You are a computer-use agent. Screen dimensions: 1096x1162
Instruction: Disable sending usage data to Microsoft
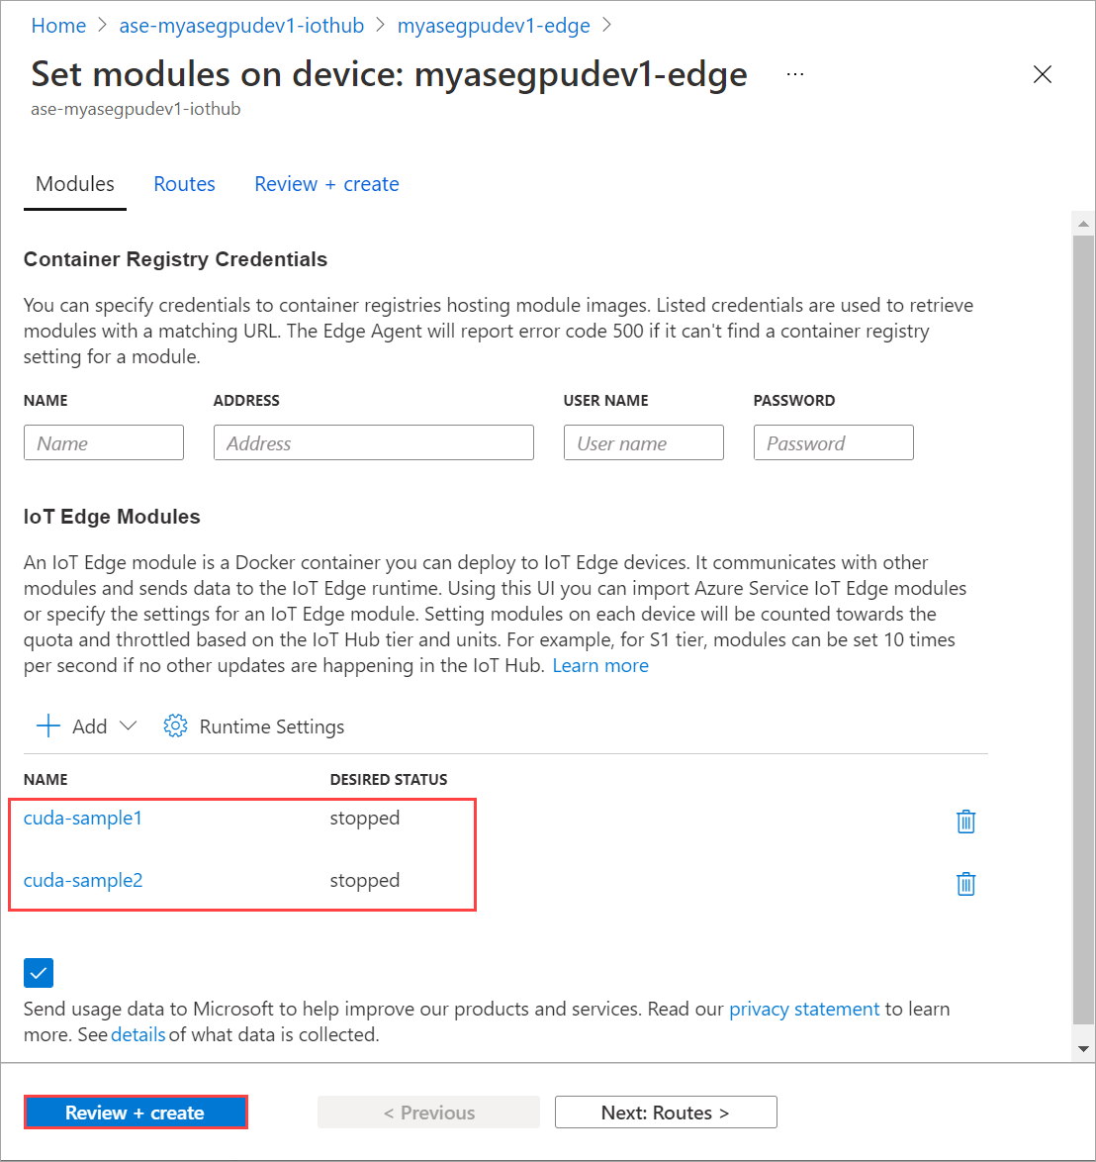pos(38,973)
